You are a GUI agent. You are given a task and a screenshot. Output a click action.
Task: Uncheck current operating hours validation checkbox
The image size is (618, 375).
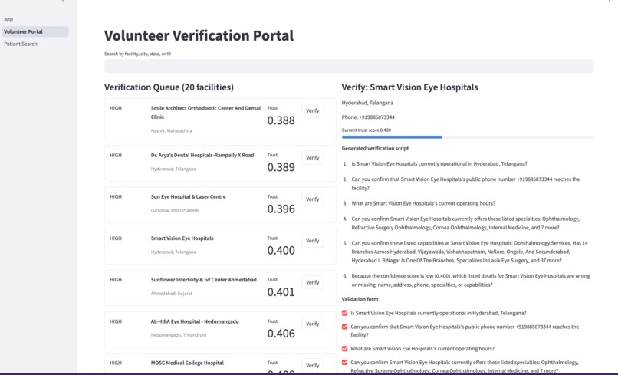344,349
